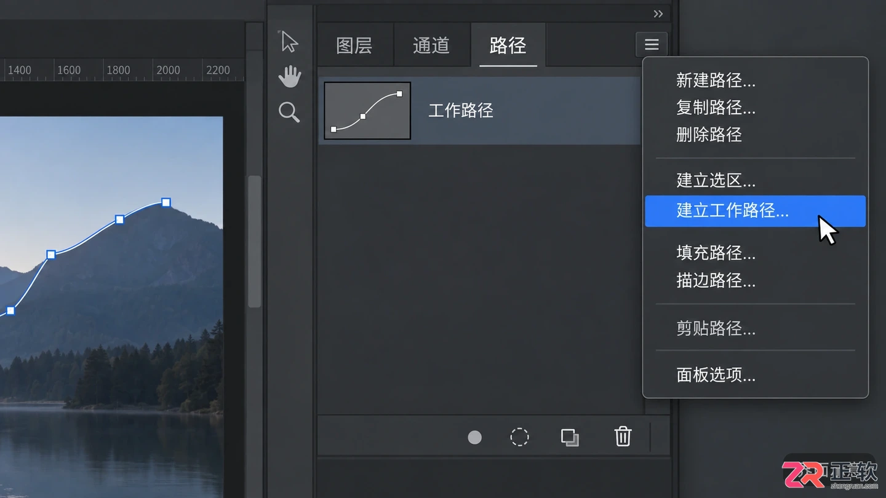Choose 填充路径... from the menu
The height and width of the screenshot is (498, 886).
pyautogui.click(x=716, y=253)
